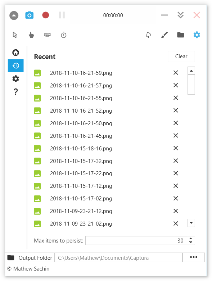Switch to the Home sidebar tab
The height and width of the screenshot is (281, 212).
[x=15, y=53]
